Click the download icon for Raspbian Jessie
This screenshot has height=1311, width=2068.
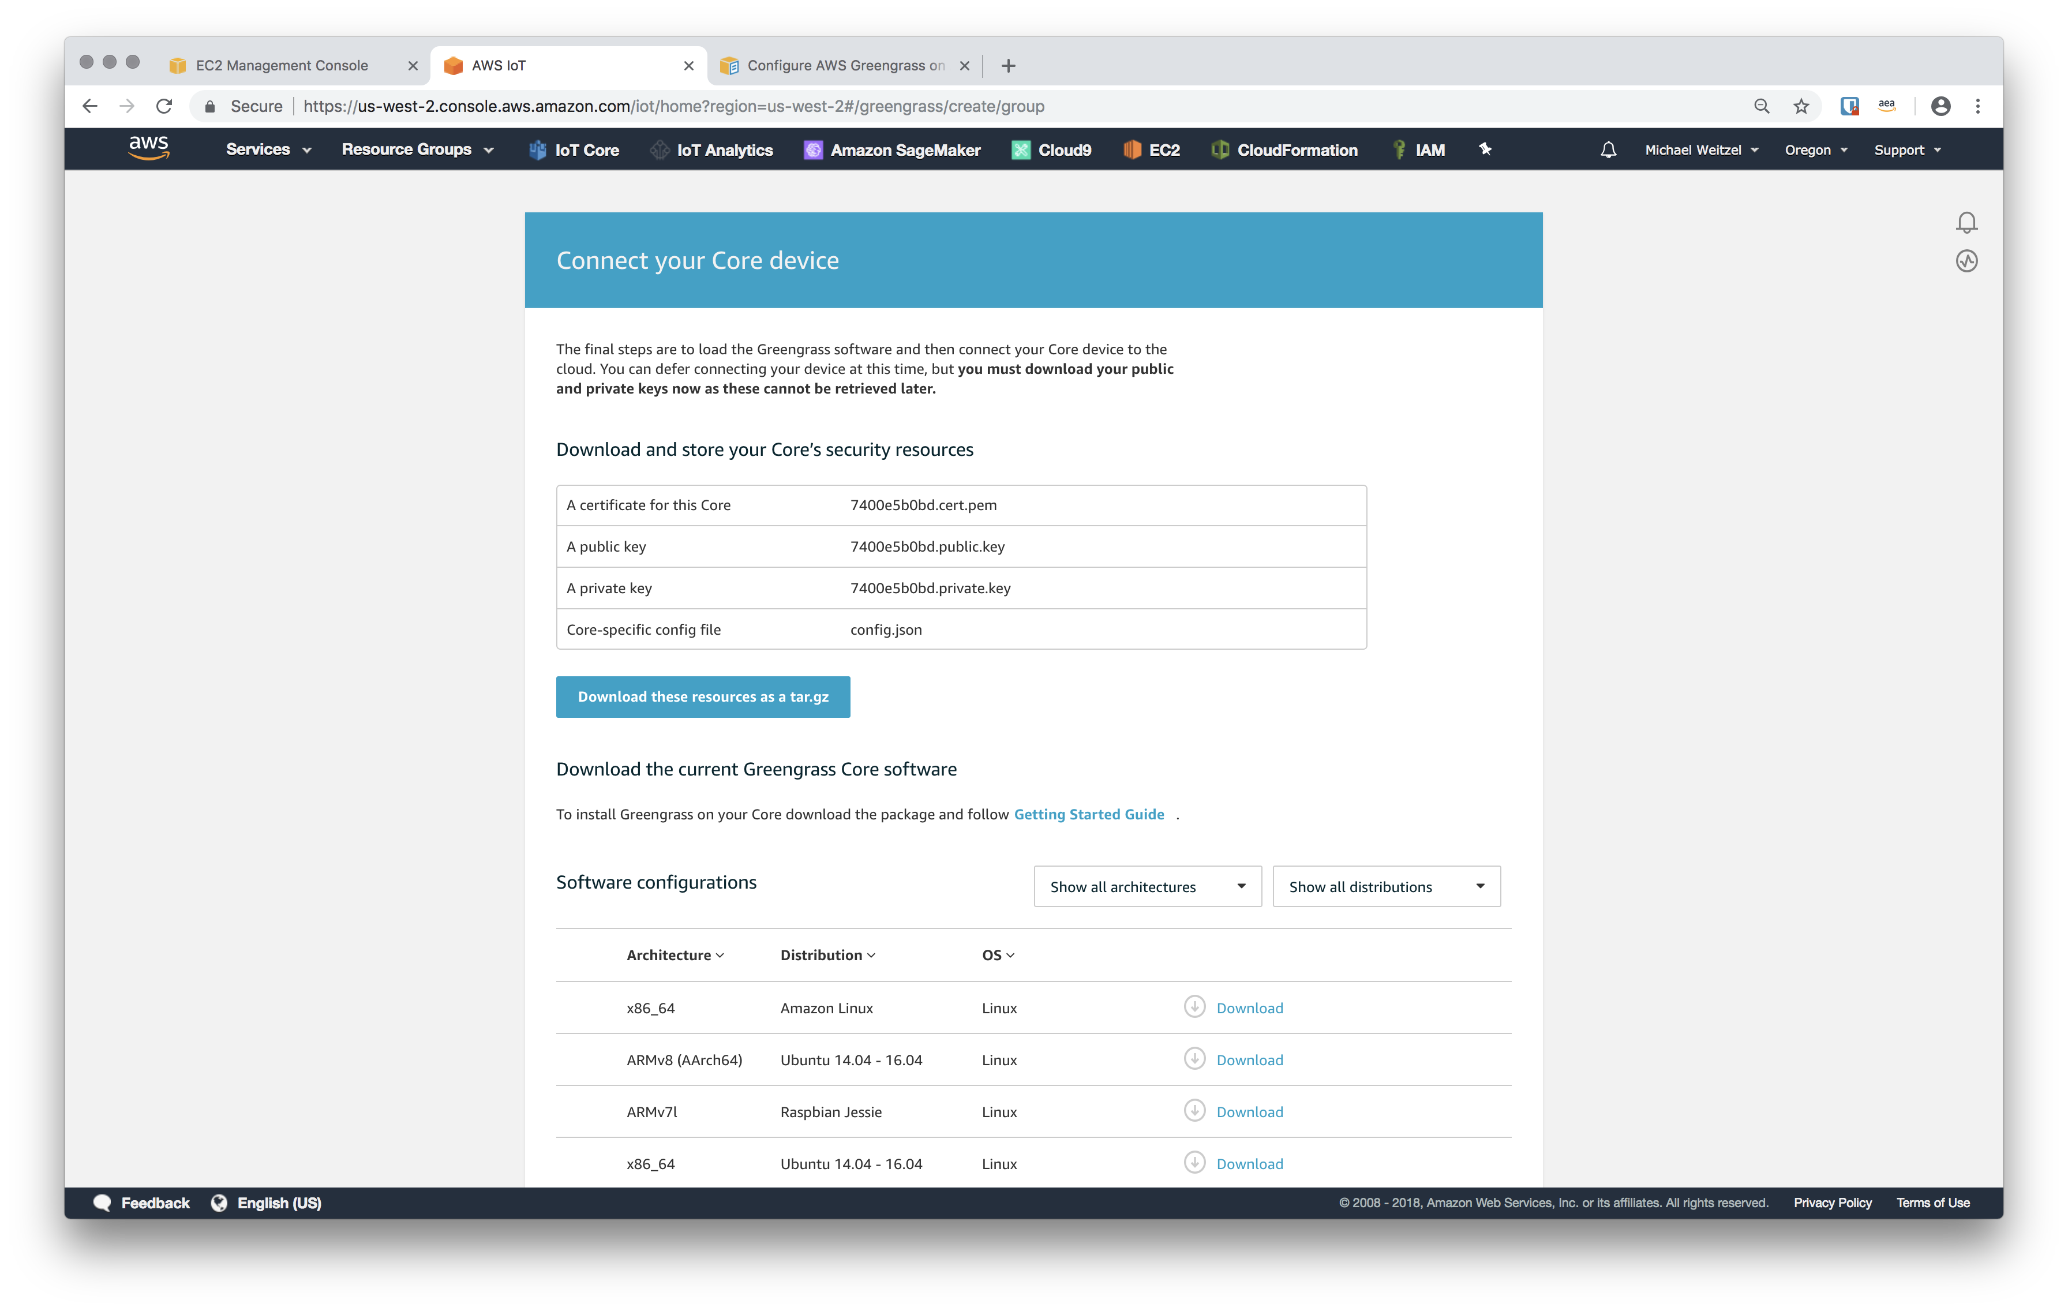(x=1194, y=1110)
